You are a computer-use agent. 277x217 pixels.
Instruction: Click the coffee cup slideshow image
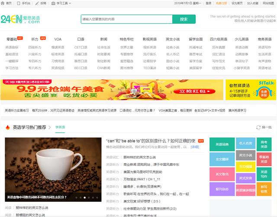tap(53, 169)
